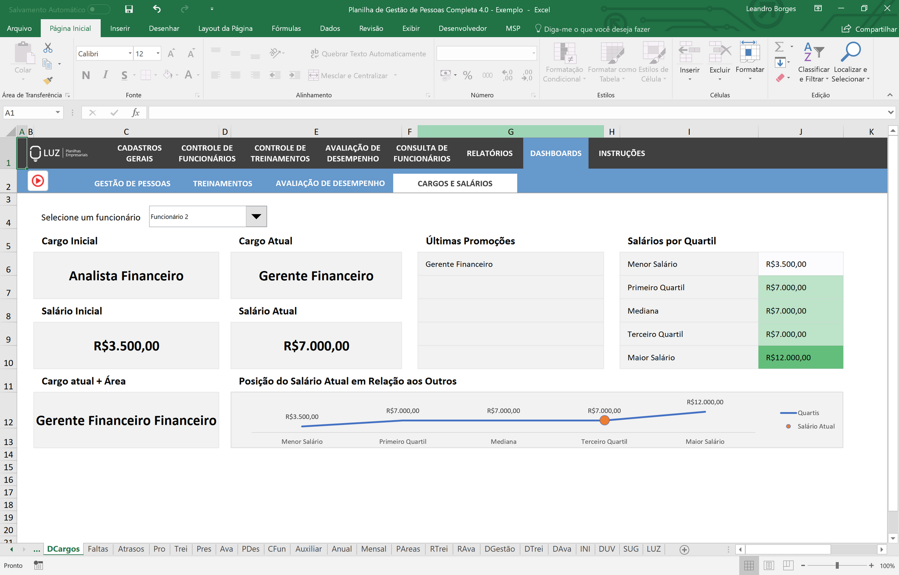
Task: Click the Undo arrow icon
Action: (157, 9)
